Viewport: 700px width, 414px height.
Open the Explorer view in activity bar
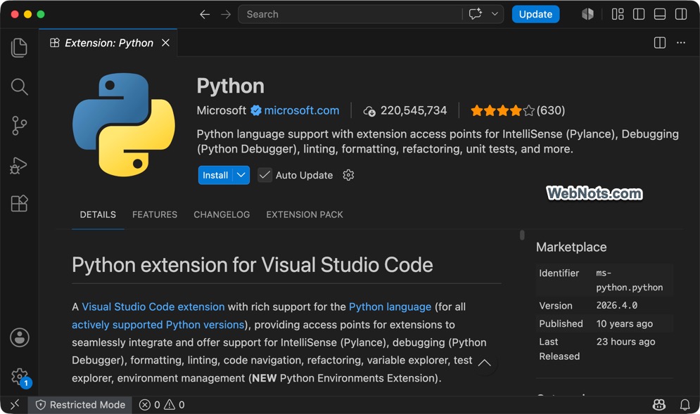click(19, 48)
